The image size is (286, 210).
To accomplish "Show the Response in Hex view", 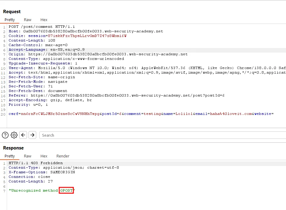I will (44, 156).
